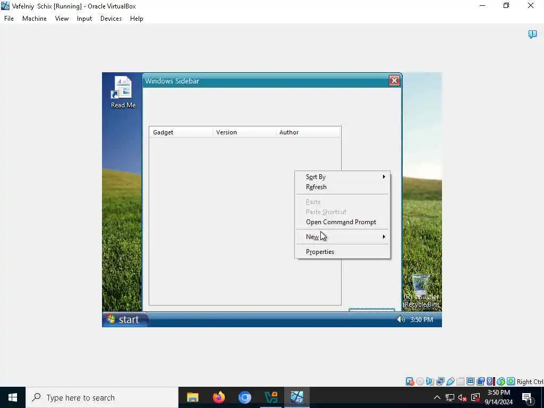Click the muted host volume tray icon
This screenshot has height=408, width=544.
[462, 397]
